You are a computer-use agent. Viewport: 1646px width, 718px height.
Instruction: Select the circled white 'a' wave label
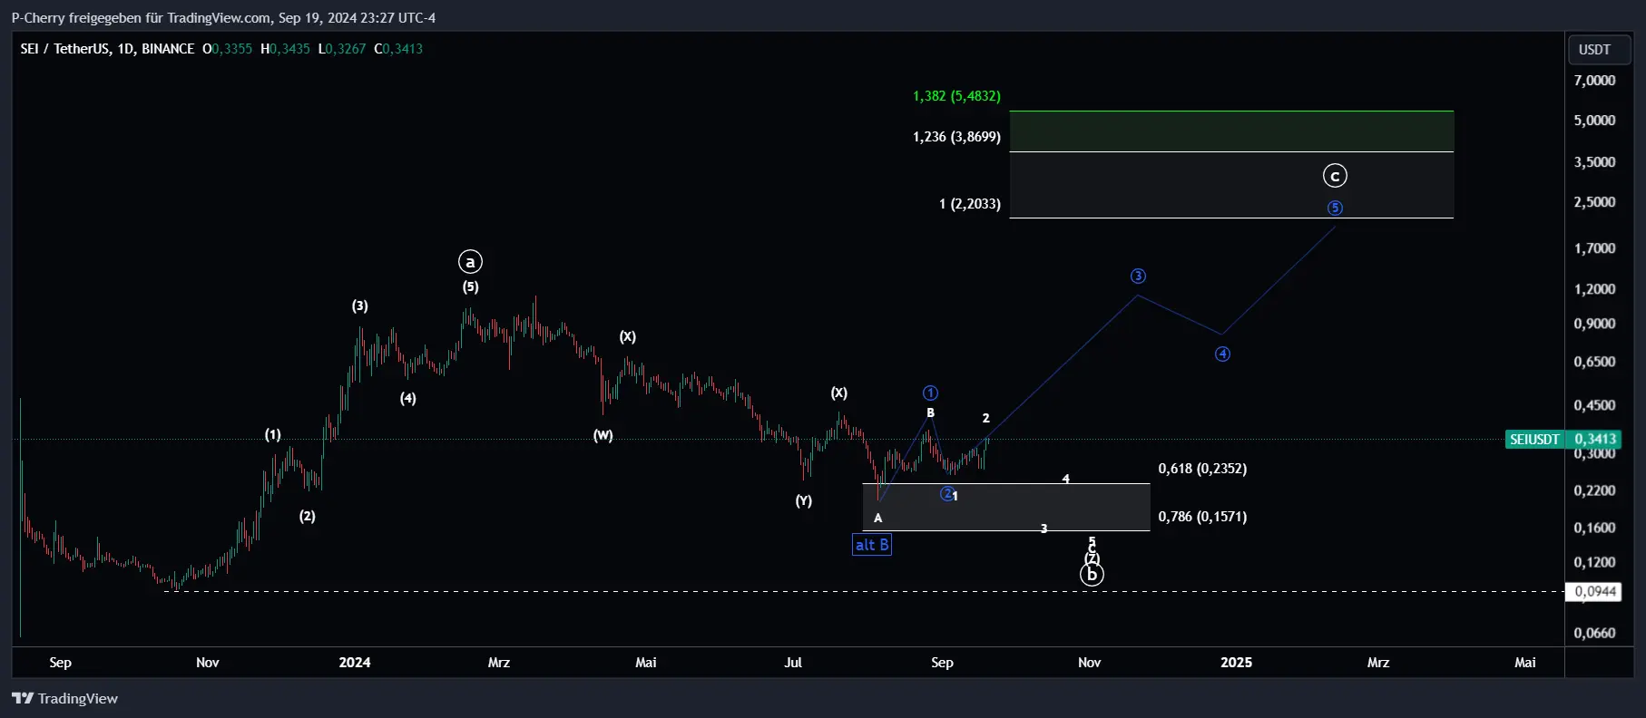pos(470,262)
